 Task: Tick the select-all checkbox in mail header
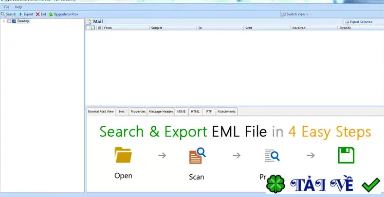[x=88, y=28]
